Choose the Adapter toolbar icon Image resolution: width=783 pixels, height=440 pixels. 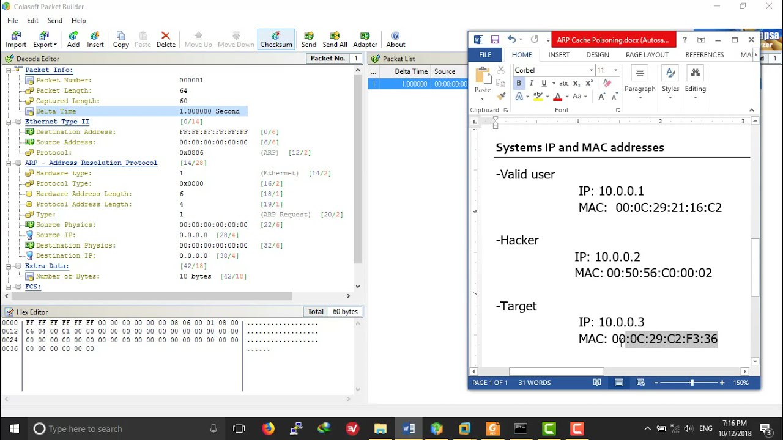365,40
